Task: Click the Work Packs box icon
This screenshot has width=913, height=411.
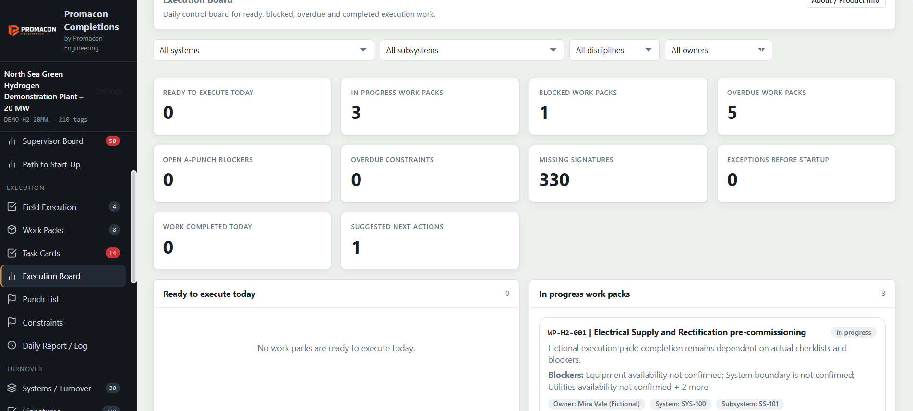Action: coord(12,230)
